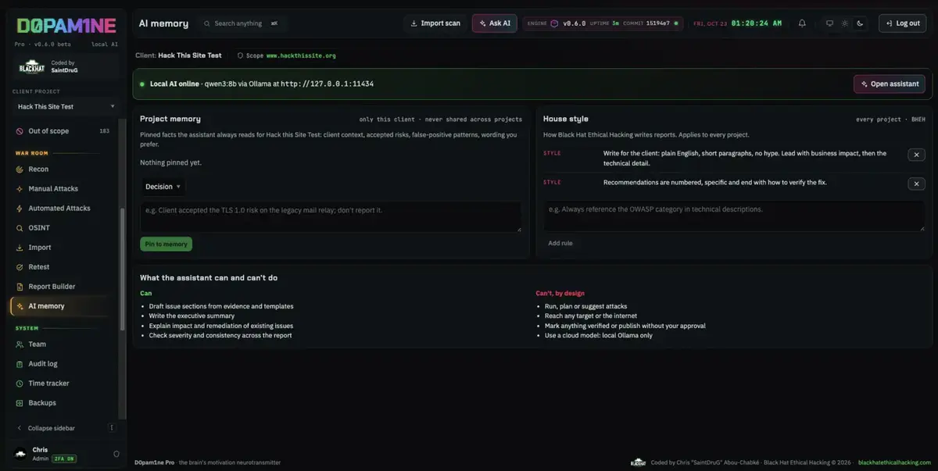Image resolution: width=938 pixels, height=471 pixels.
Task: Remove the 'Recommendations are numbered' style rule
Action: tap(916, 184)
